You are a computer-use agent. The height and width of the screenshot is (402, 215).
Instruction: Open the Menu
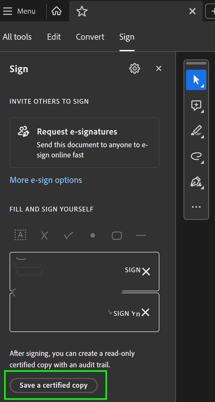click(19, 11)
